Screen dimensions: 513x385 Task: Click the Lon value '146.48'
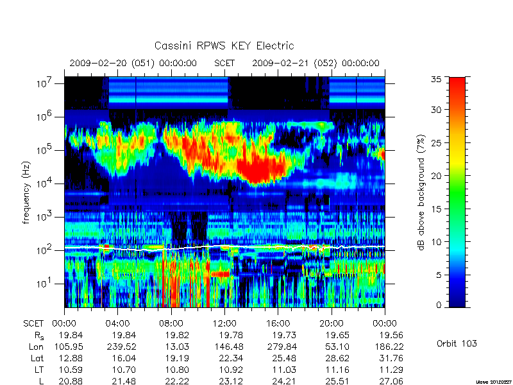(229, 346)
